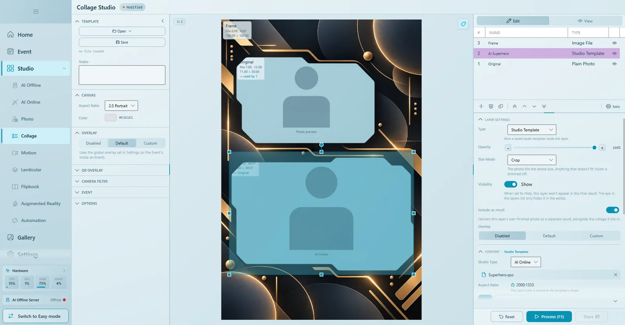The width and height of the screenshot is (625, 325).
Task: Expand the QR Overlay section
Action: coord(121,170)
